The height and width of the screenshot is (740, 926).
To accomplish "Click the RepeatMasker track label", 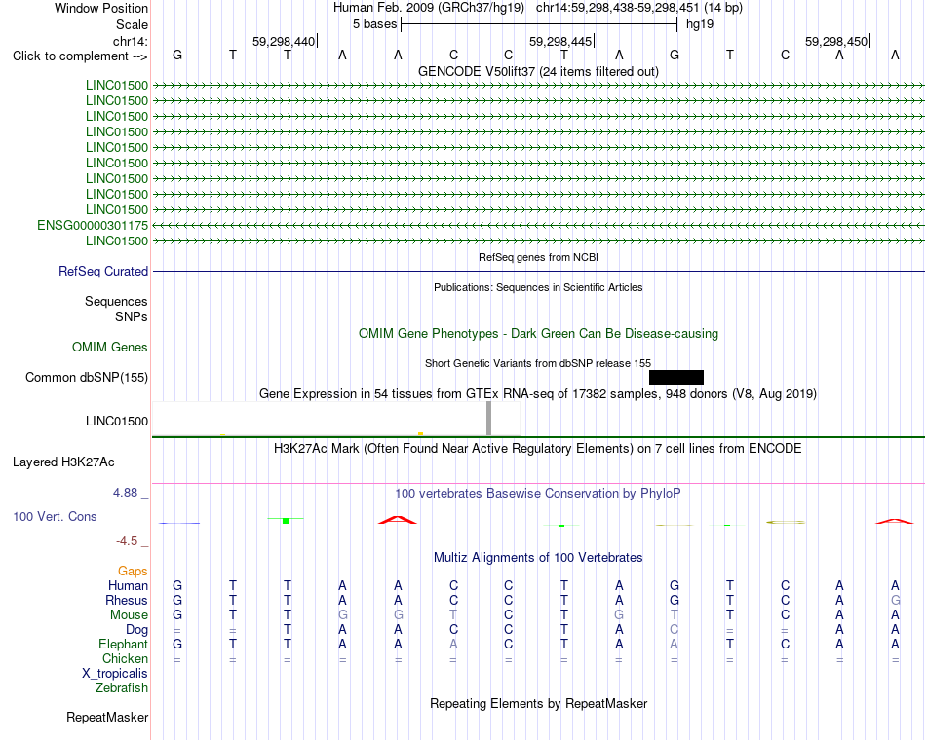I will pyautogui.click(x=107, y=717).
